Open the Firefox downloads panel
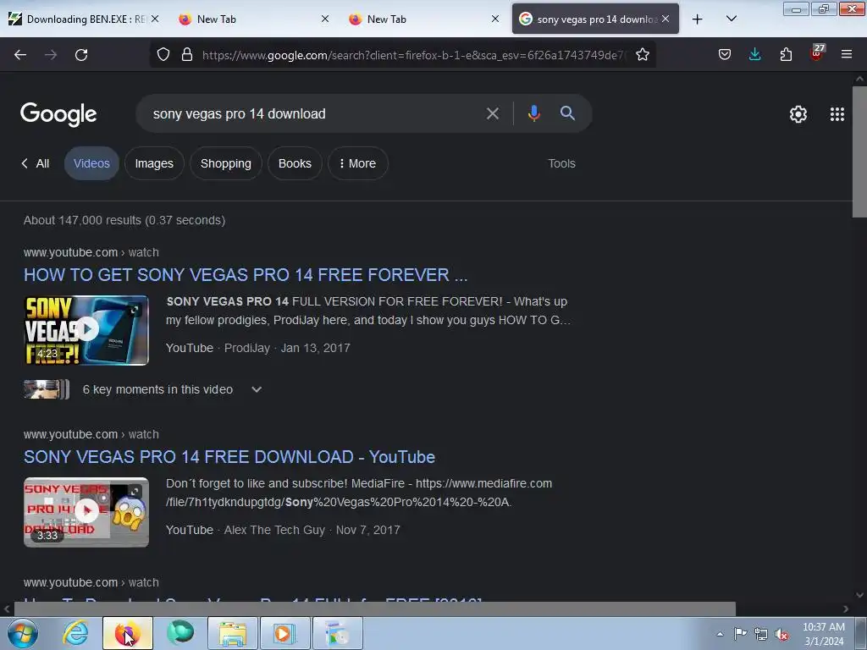Viewport: 867px width, 650px height. pyautogui.click(x=754, y=55)
